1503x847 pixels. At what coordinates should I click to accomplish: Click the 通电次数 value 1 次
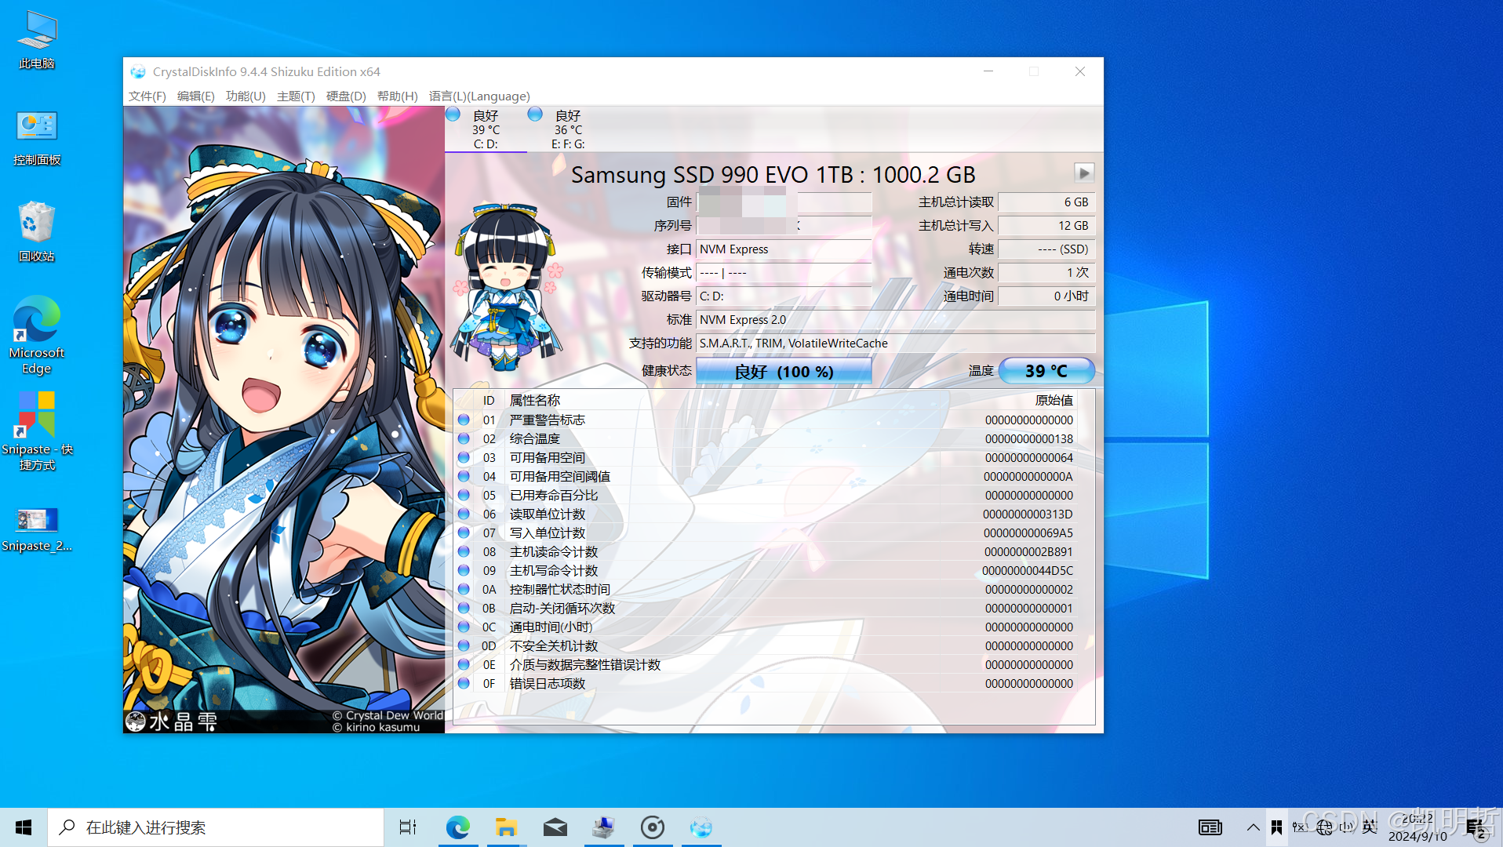1046,273
